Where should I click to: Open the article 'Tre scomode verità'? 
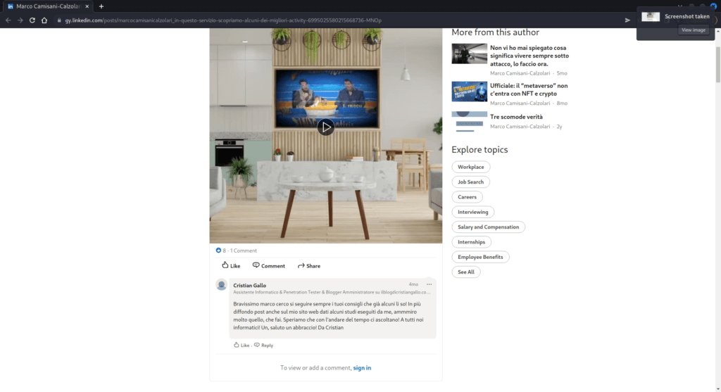coord(516,117)
